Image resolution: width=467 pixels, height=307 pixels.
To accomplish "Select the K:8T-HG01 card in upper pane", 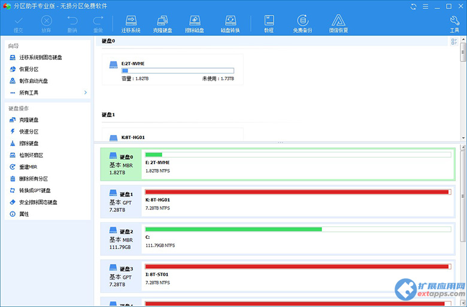I will (172, 134).
